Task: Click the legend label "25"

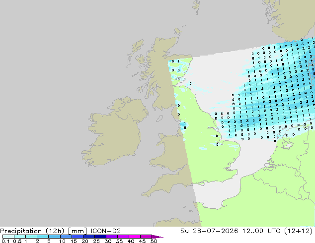Action: click(x=96, y=241)
